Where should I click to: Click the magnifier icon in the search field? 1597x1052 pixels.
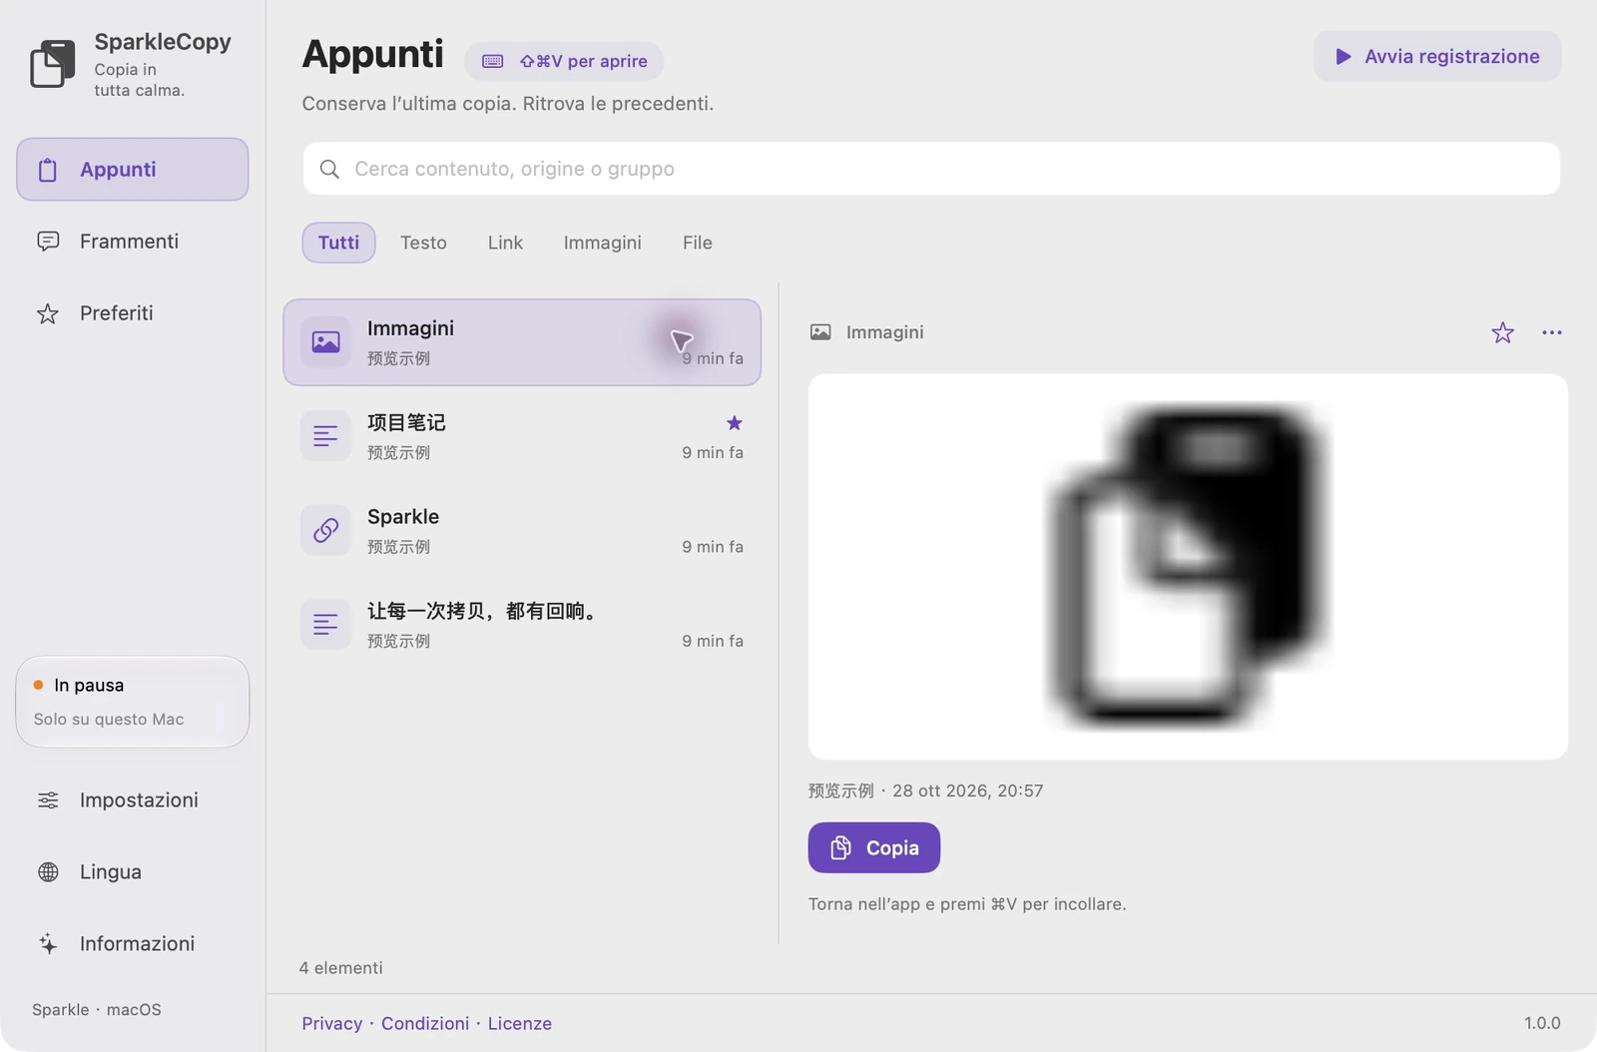point(329,169)
